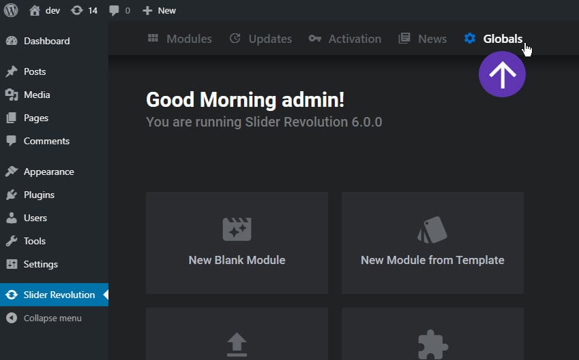Image resolution: width=579 pixels, height=360 pixels.
Task: Click the plus icon next to New
Action: click(x=147, y=11)
